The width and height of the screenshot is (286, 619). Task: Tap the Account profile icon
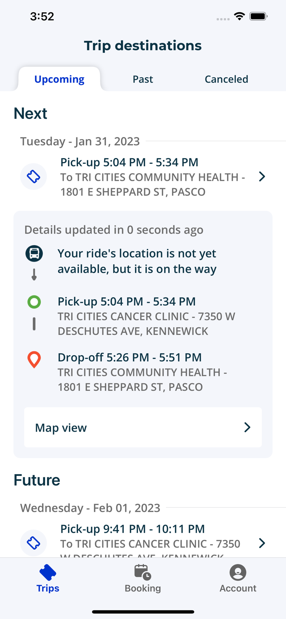coord(238,572)
